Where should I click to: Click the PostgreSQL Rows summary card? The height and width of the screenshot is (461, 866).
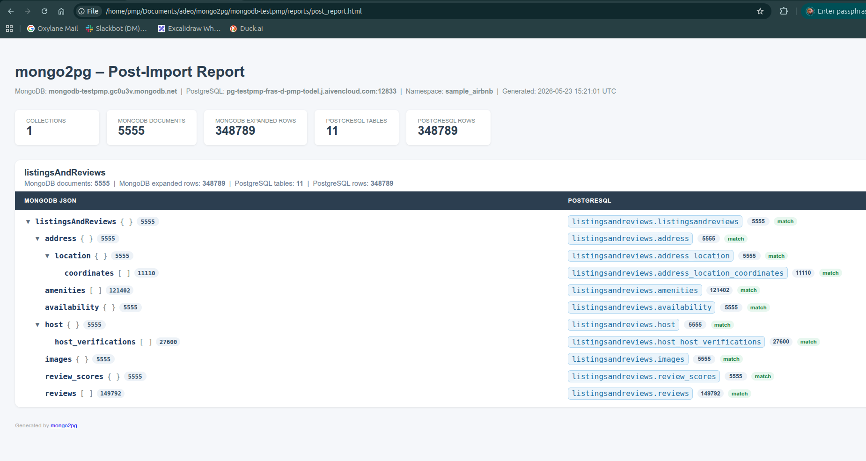tap(448, 127)
